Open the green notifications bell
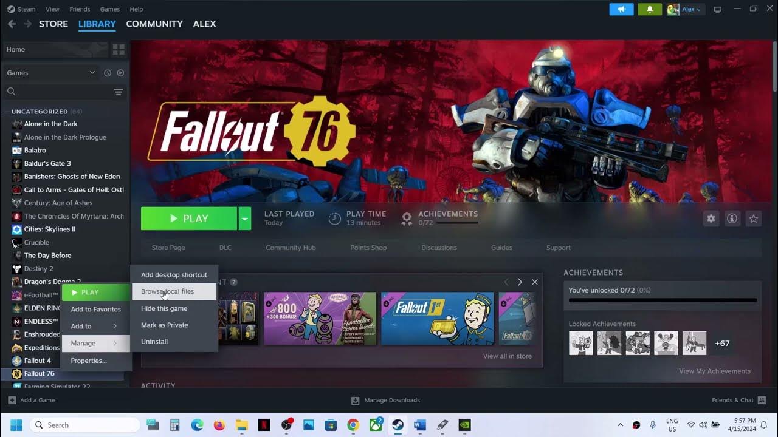 click(650, 9)
